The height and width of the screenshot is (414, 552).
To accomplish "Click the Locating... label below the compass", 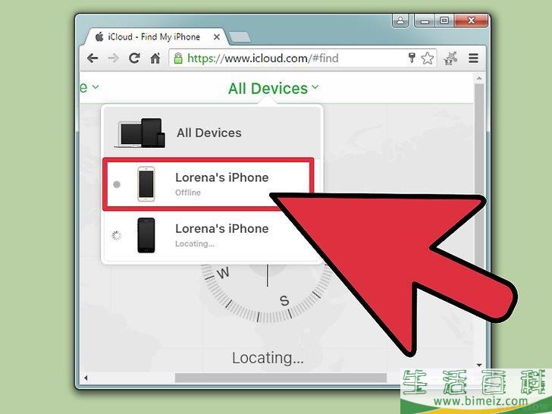I will click(x=268, y=358).
